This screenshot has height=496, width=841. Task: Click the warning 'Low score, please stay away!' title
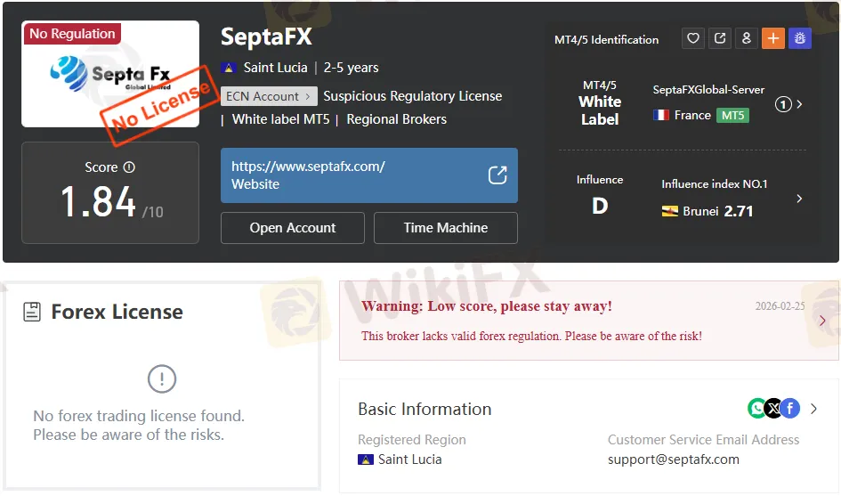coord(487,306)
